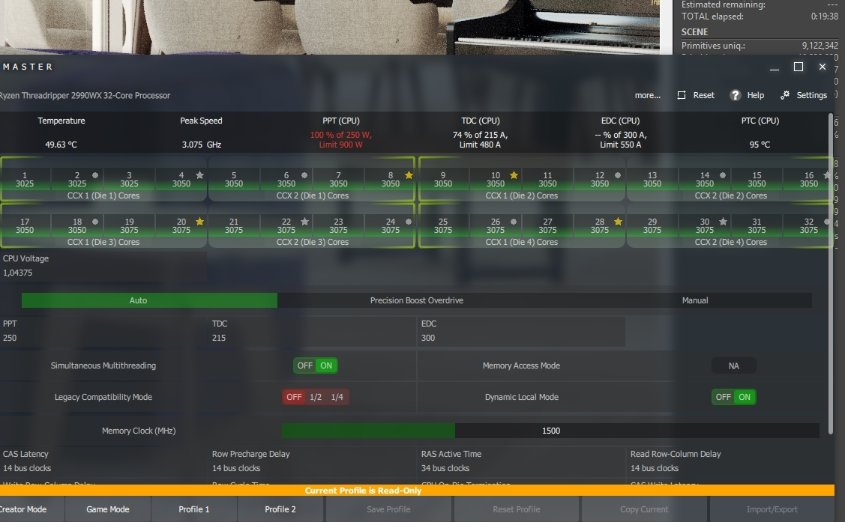Viewport: 845px width, 522px height.
Task: Click grey star on core 4
Action: coord(199,175)
